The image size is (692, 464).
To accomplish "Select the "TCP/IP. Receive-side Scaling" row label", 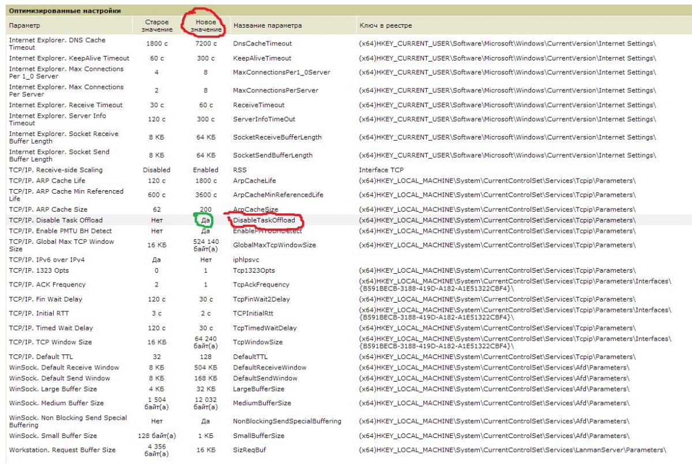I will point(56,170).
